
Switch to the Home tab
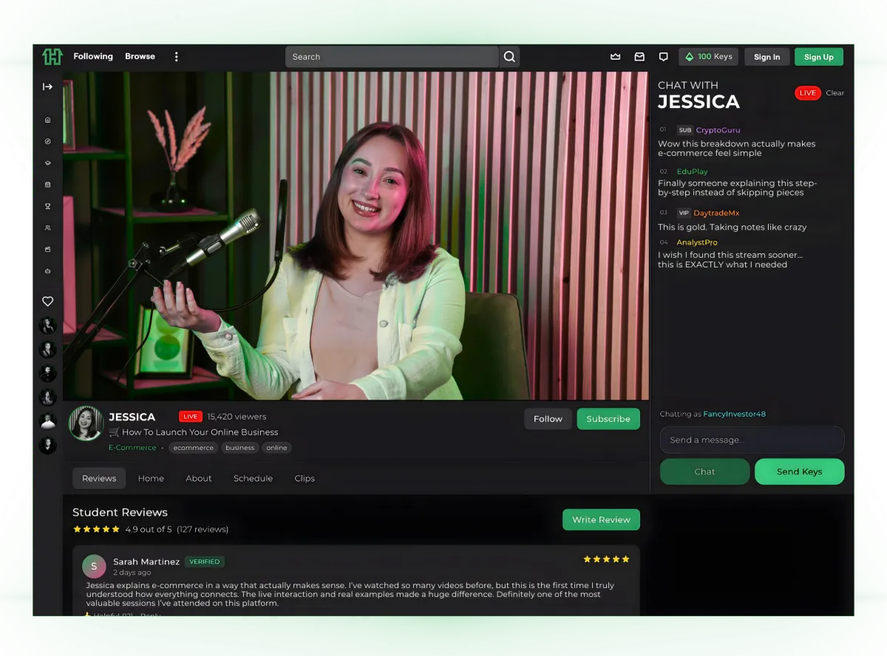(151, 479)
